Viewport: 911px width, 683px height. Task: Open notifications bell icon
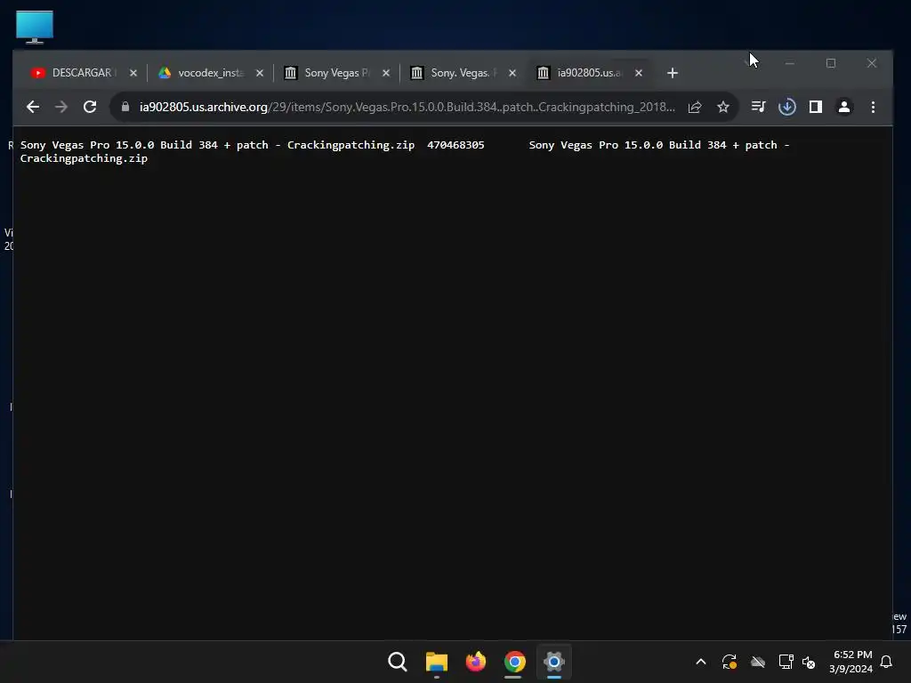pos(886,662)
